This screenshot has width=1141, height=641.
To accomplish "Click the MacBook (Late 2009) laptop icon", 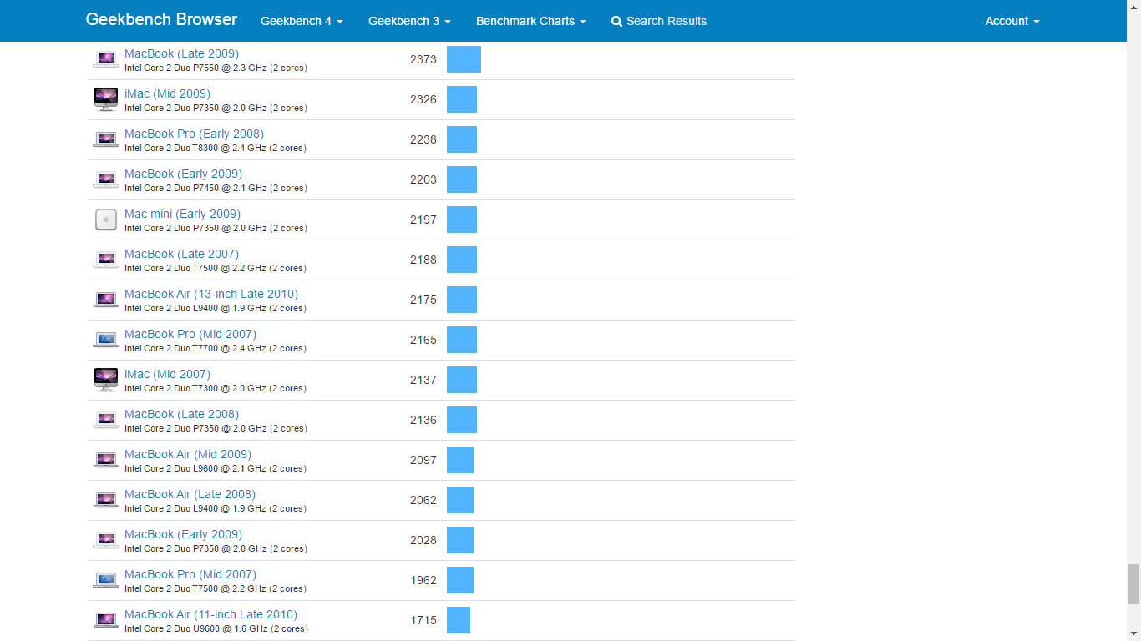I will pos(106,59).
